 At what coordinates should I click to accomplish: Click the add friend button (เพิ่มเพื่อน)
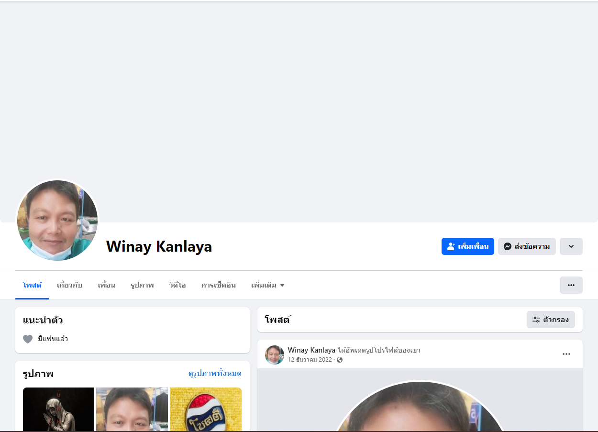467,246
